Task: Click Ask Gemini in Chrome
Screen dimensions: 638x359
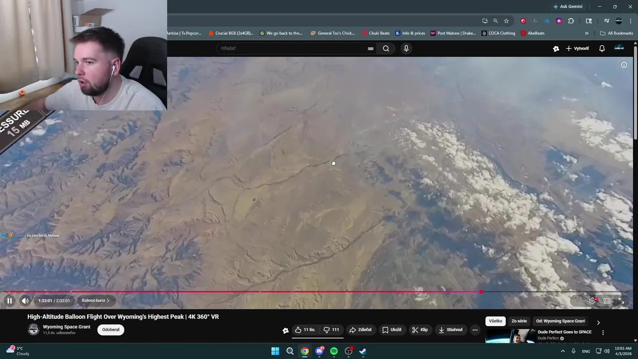Action: [568, 6]
